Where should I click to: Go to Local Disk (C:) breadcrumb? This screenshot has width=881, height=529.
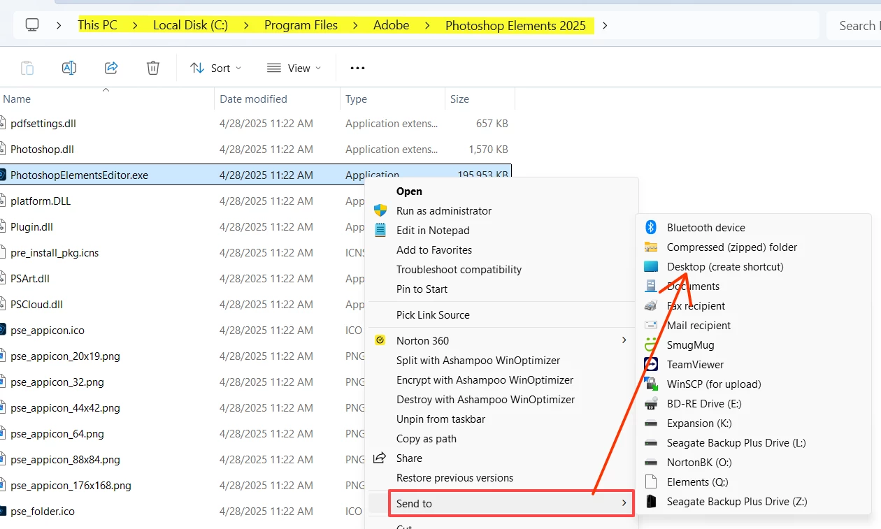[x=190, y=25]
